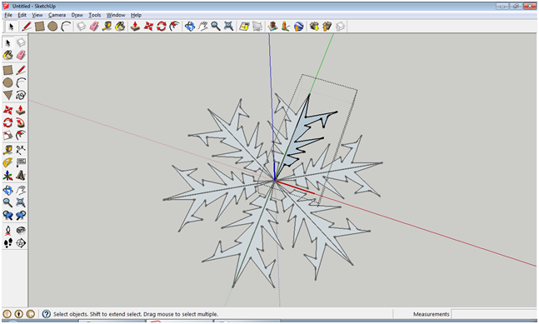Click the Get Models icon in top toolbar
539x324 pixels.
click(x=314, y=26)
